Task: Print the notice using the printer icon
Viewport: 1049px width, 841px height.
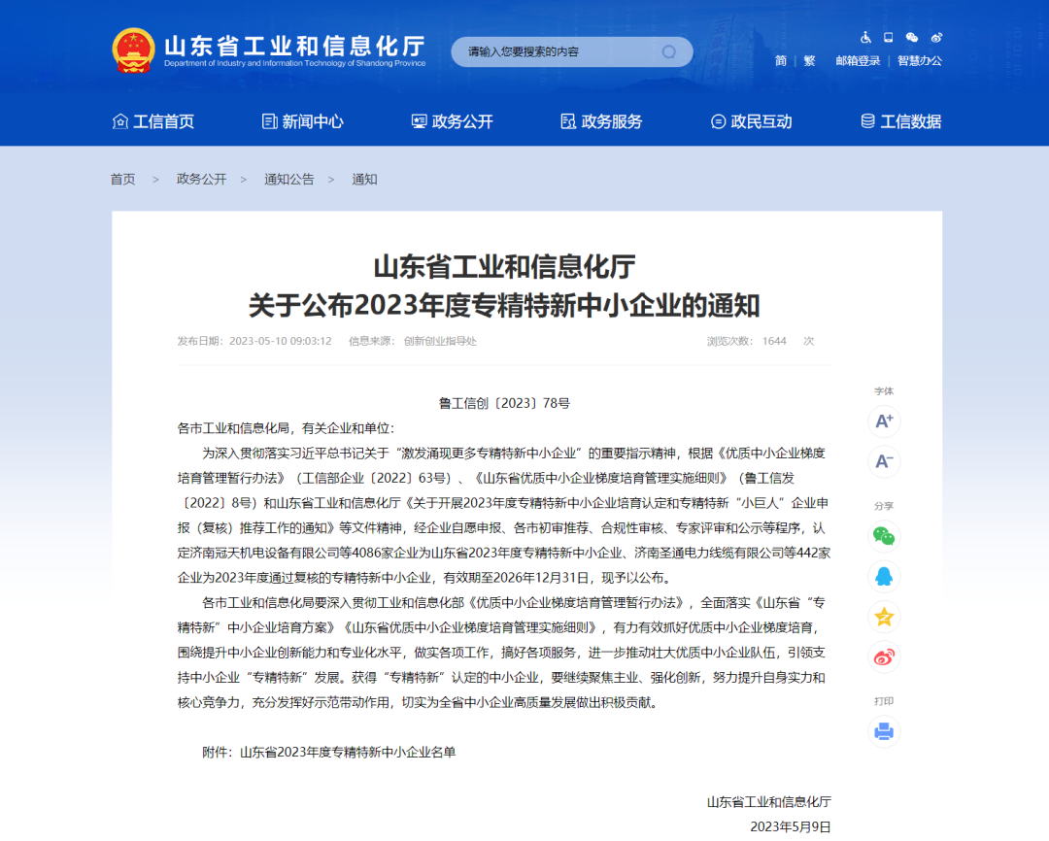Action: (x=884, y=731)
